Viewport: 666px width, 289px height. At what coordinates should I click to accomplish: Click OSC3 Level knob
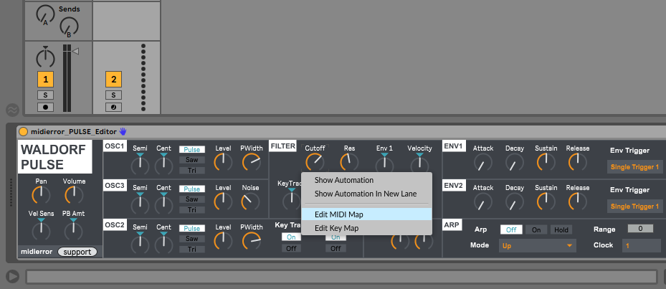coord(223,202)
